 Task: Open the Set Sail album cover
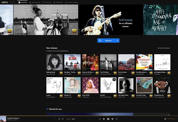pos(108,85)
